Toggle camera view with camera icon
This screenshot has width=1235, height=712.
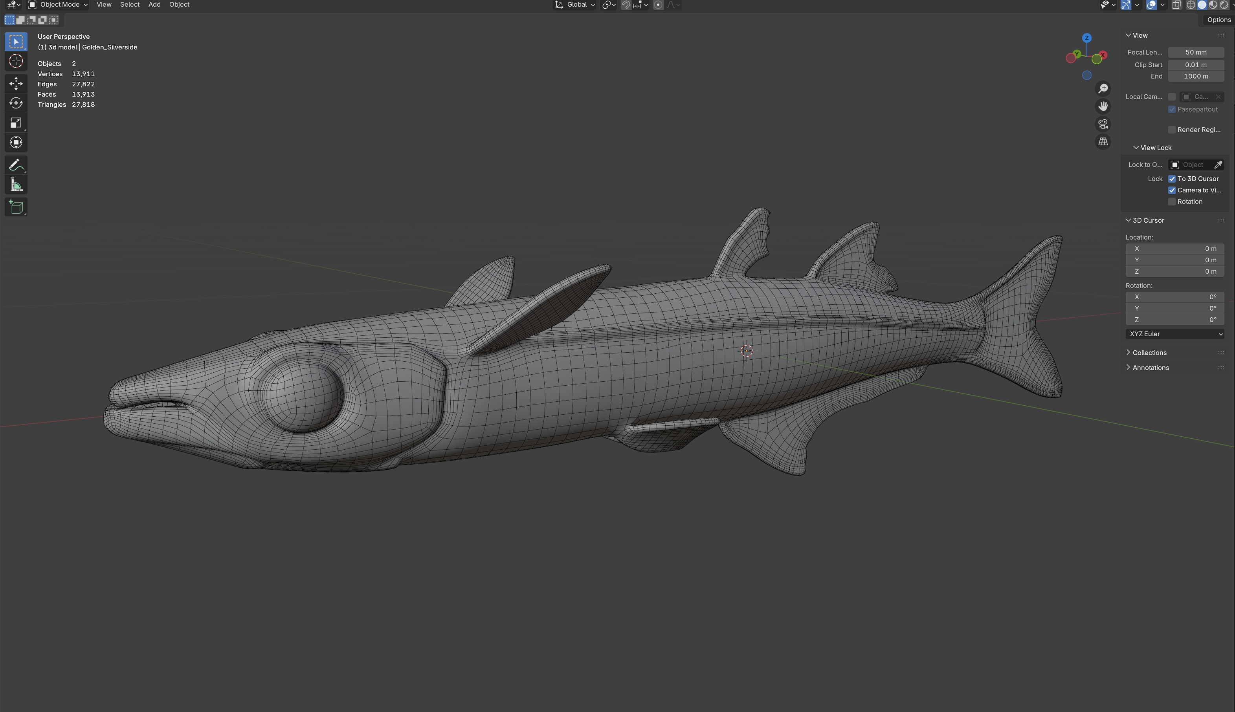point(1103,124)
